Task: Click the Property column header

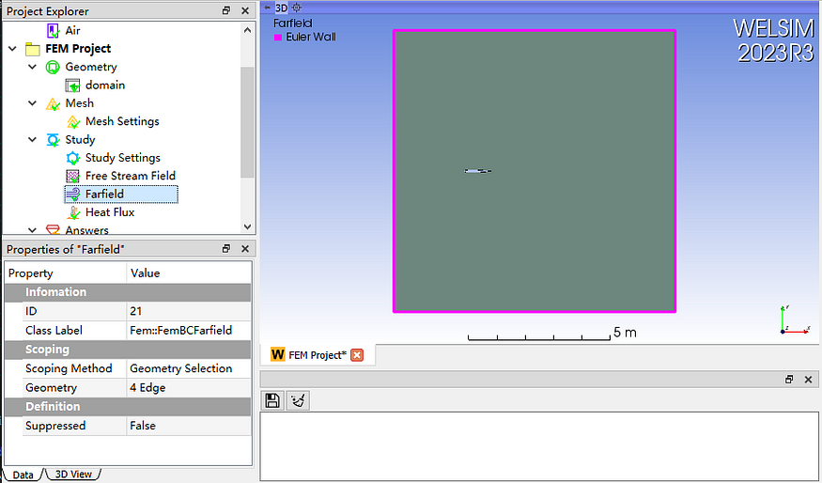Action: pos(66,273)
